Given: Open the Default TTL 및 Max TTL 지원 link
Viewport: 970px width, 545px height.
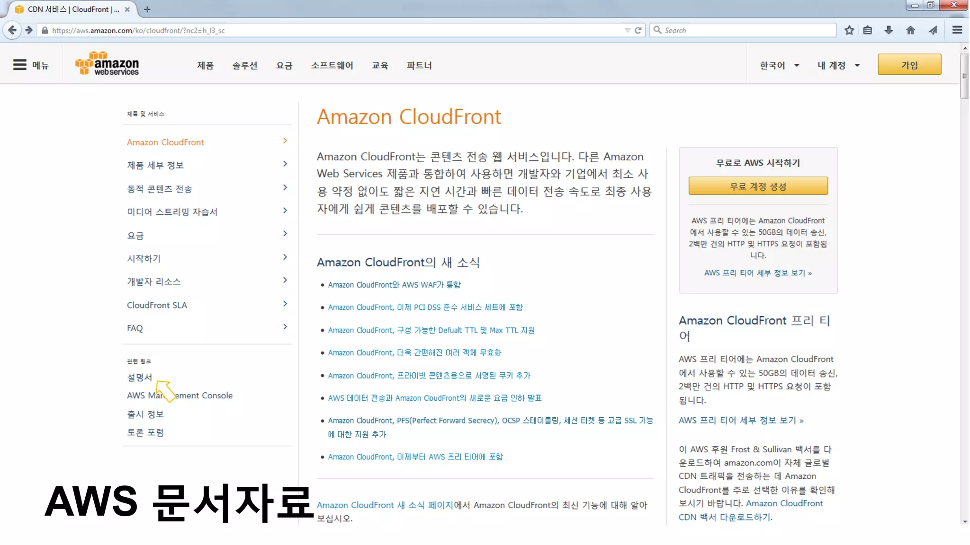Looking at the screenshot, I should point(431,330).
